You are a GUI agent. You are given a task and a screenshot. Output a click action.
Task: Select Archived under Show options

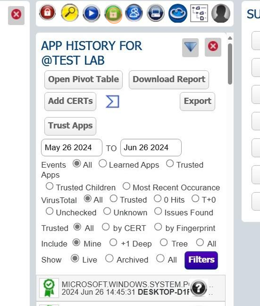pyautogui.click(x=109, y=259)
